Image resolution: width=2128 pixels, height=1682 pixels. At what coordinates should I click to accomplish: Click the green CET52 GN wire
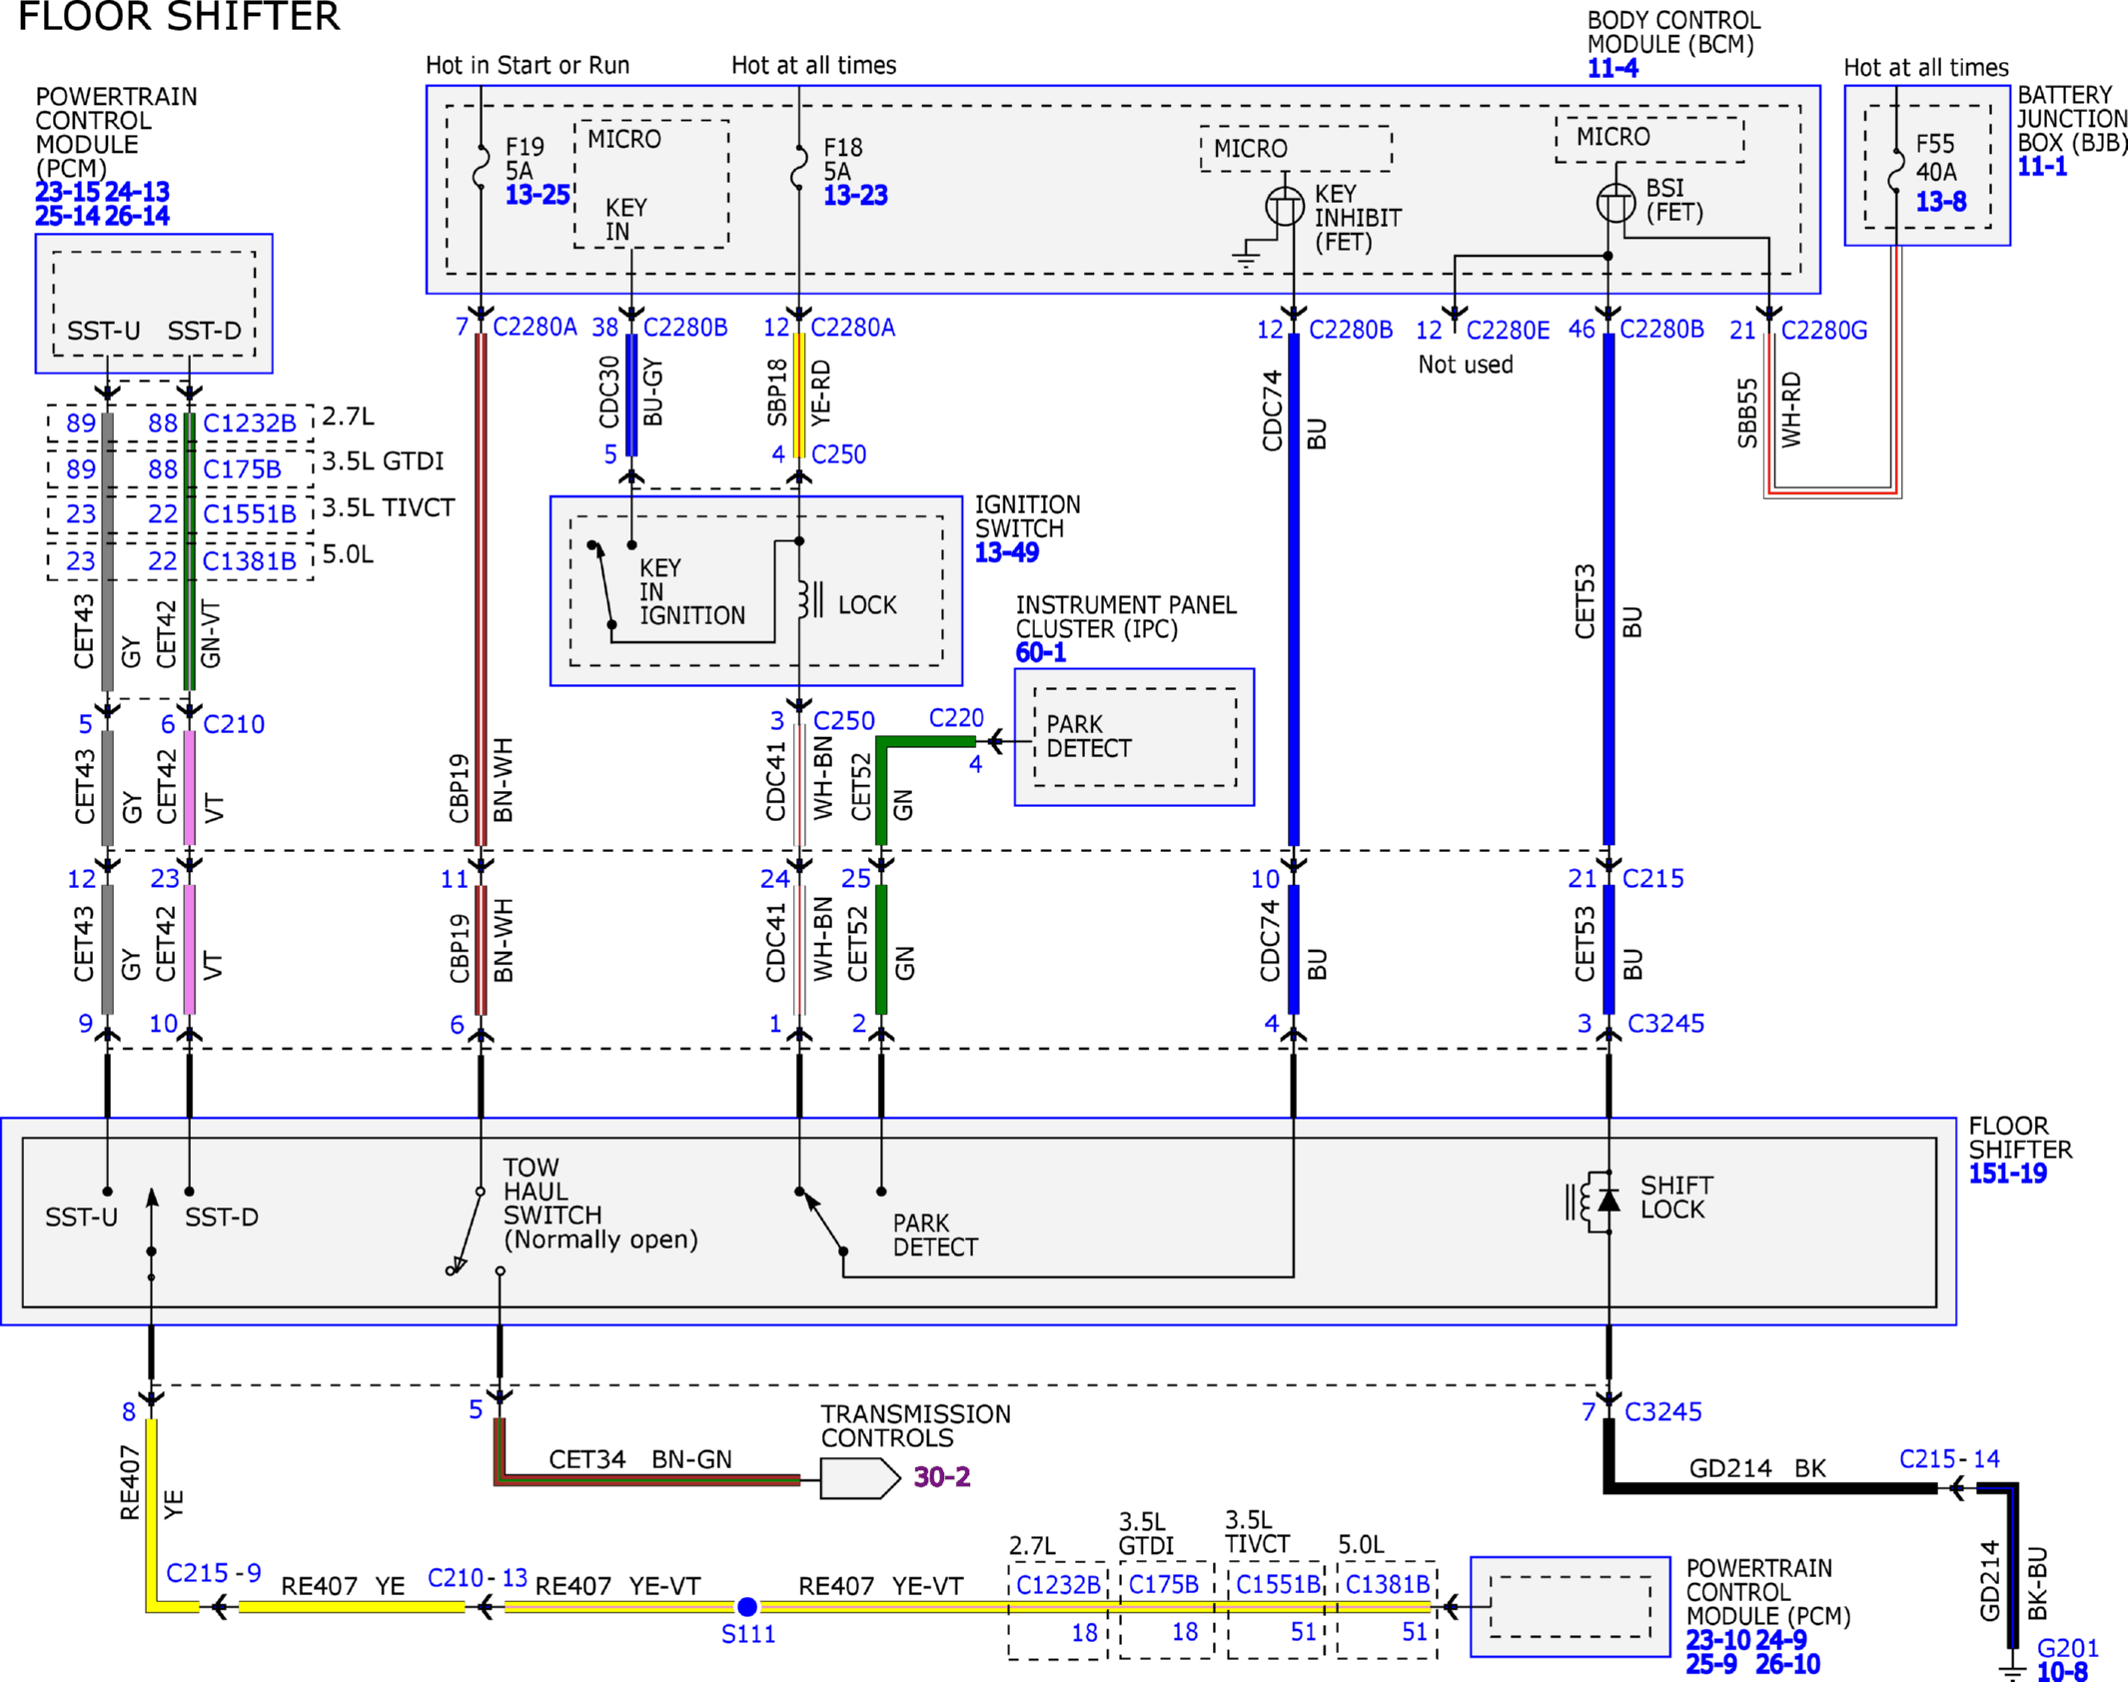pyautogui.click(x=881, y=949)
